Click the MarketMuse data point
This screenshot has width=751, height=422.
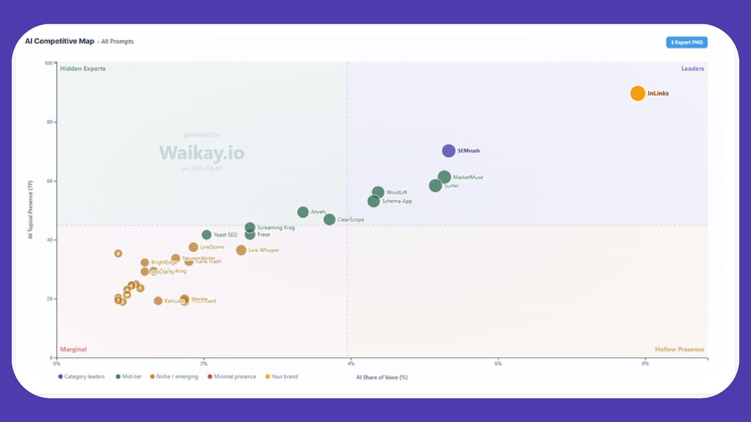click(444, 177)
